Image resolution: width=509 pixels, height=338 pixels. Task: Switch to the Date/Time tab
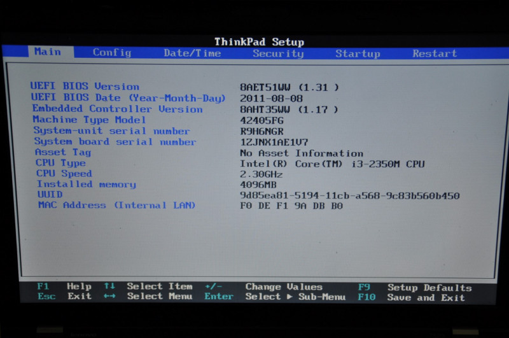(192, 53)
